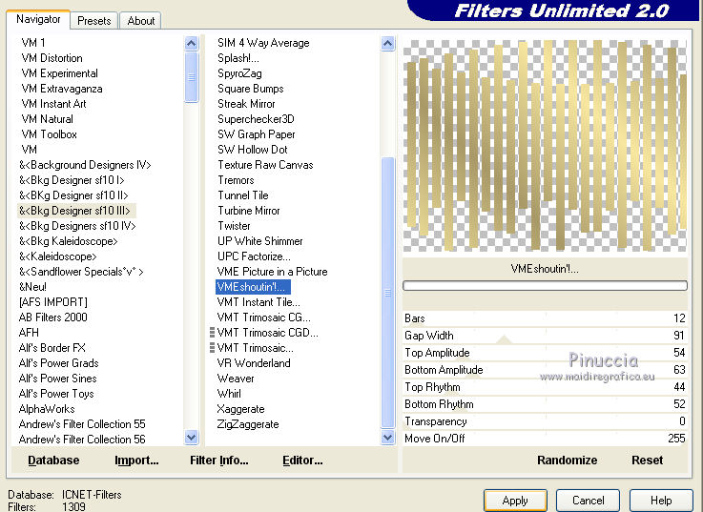Select &<Bkg Designers sf10 IV> category

click(x=77, y=226)
